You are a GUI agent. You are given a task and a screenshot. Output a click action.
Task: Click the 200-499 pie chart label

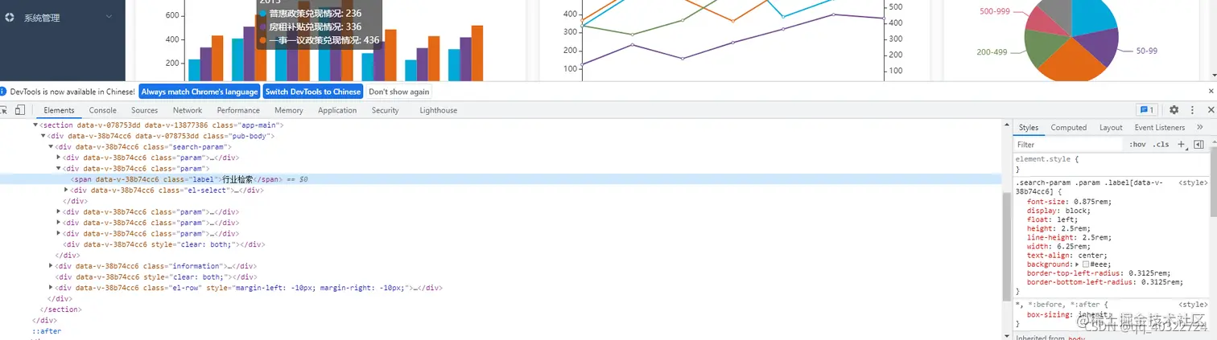point(992,52)
